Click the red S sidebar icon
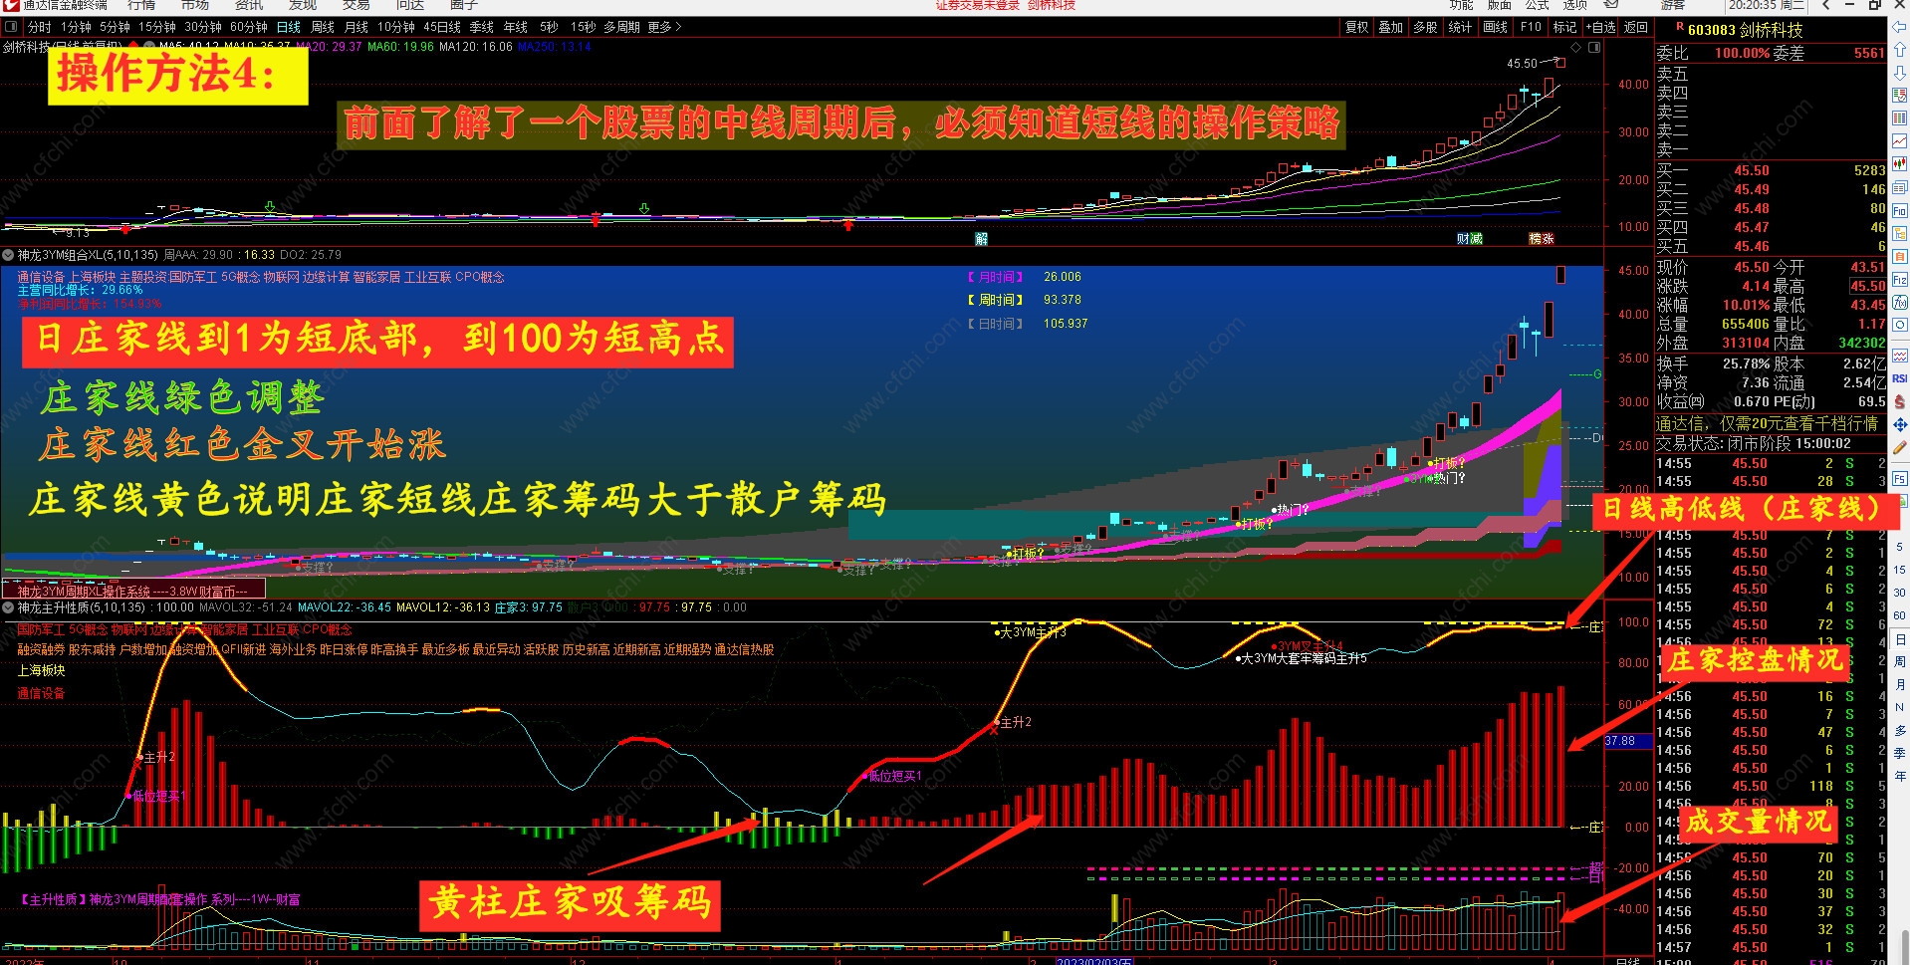The image size is (1910, 965). pyautogui.click(x=1900, y=401)
